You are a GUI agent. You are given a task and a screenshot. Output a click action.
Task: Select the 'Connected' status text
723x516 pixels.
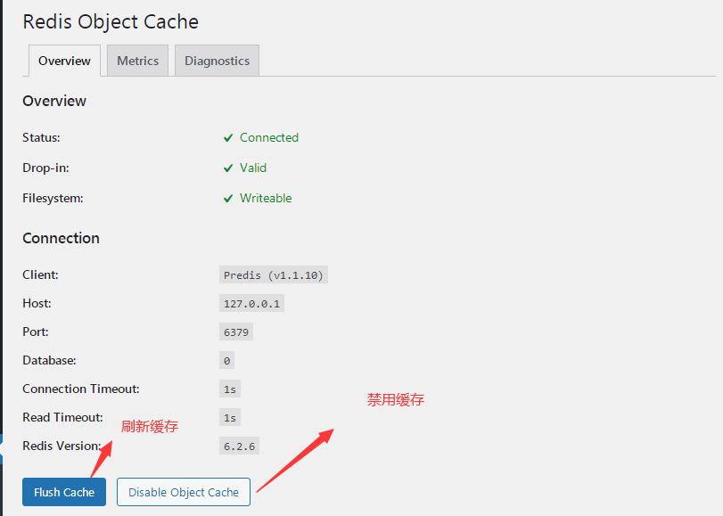click(269, 137)
